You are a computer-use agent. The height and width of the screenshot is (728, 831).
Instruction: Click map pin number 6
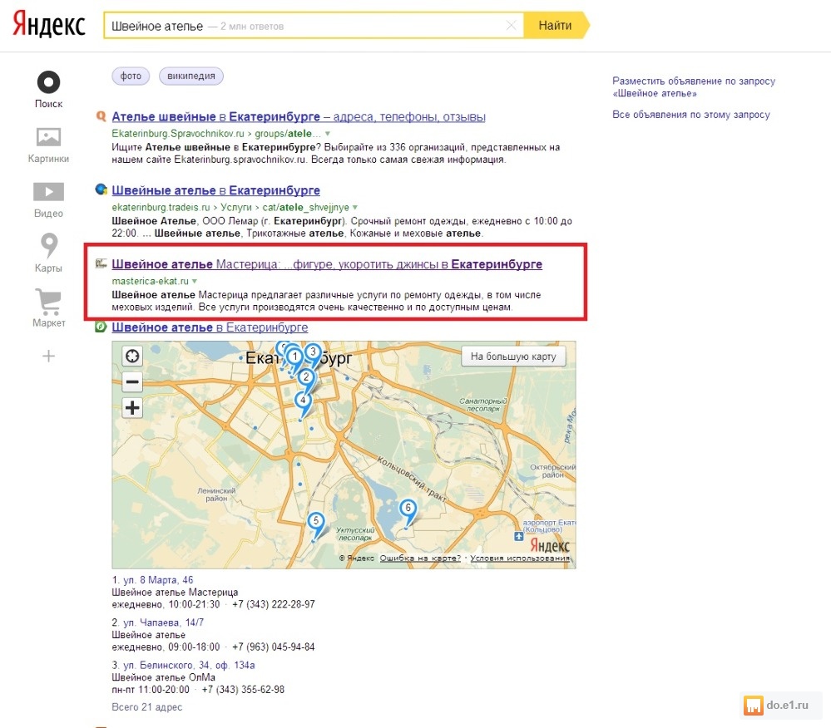pos(408,509)
